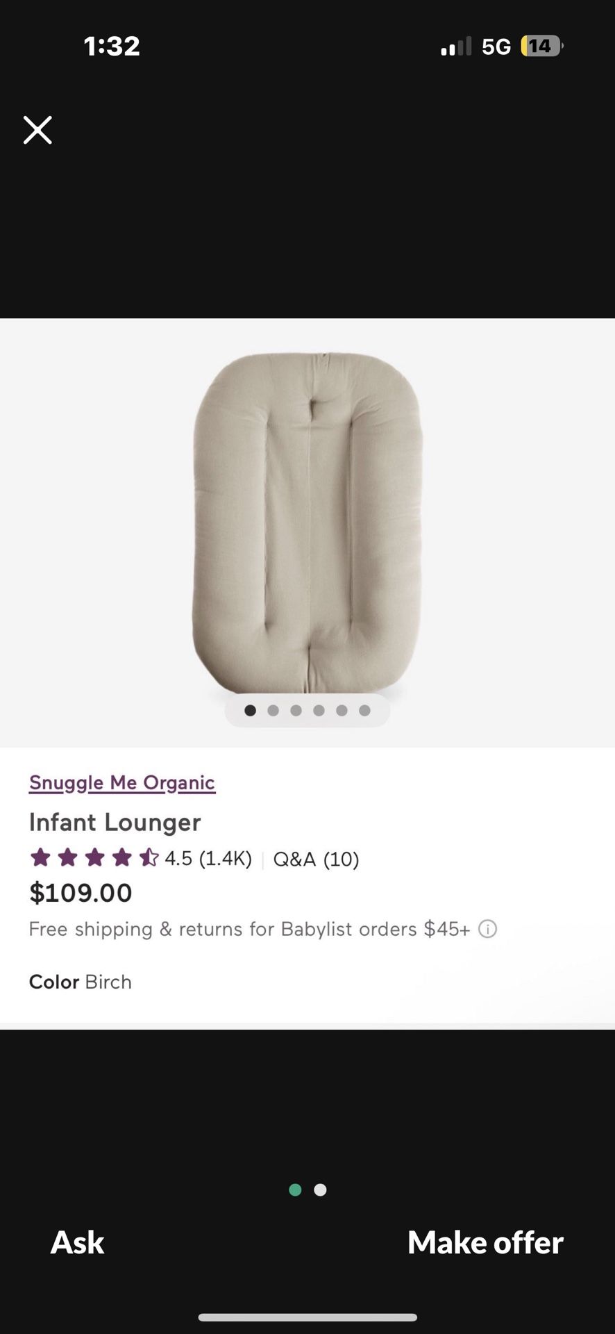Tap the Make offer button
Screen dimensions: 615x1334
[x=485, y=1243]
